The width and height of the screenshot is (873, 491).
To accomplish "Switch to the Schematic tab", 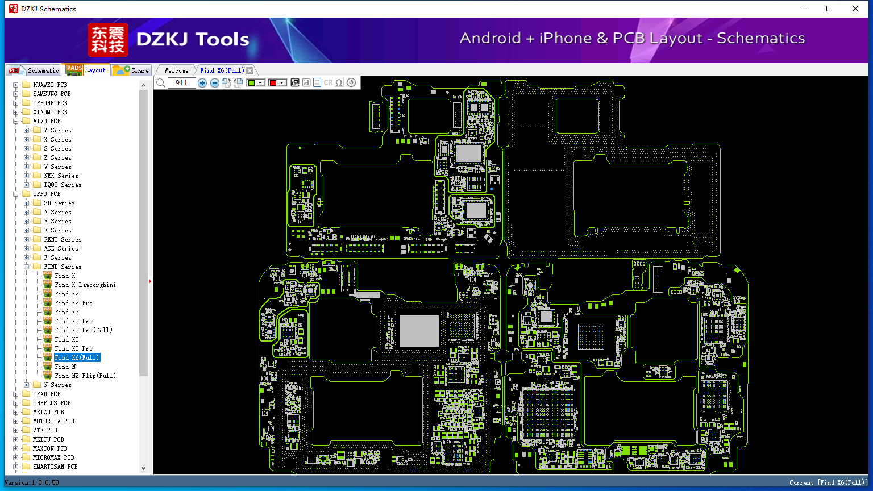I will tap(34, 70).
